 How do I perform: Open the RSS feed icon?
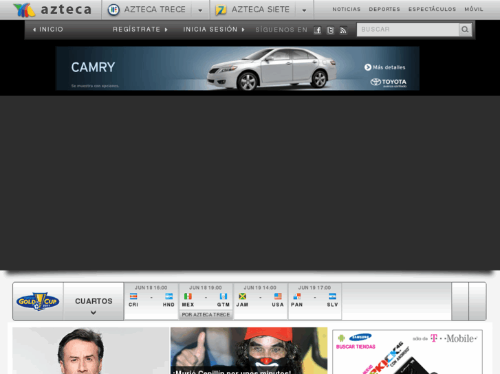(343, 30)
